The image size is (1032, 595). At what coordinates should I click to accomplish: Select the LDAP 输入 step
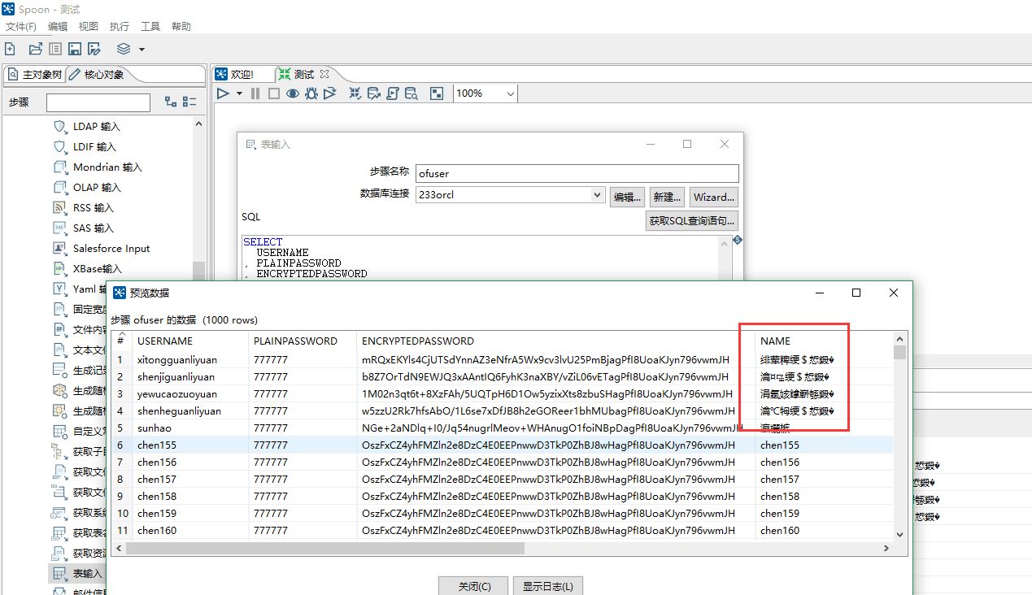click(x=96, y=127)
